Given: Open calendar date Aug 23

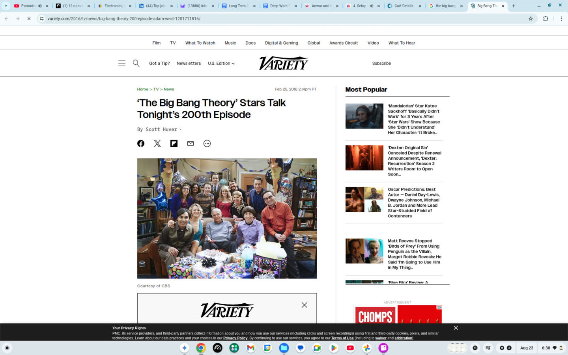Looking at the screenshot, I should coord(527,348).
